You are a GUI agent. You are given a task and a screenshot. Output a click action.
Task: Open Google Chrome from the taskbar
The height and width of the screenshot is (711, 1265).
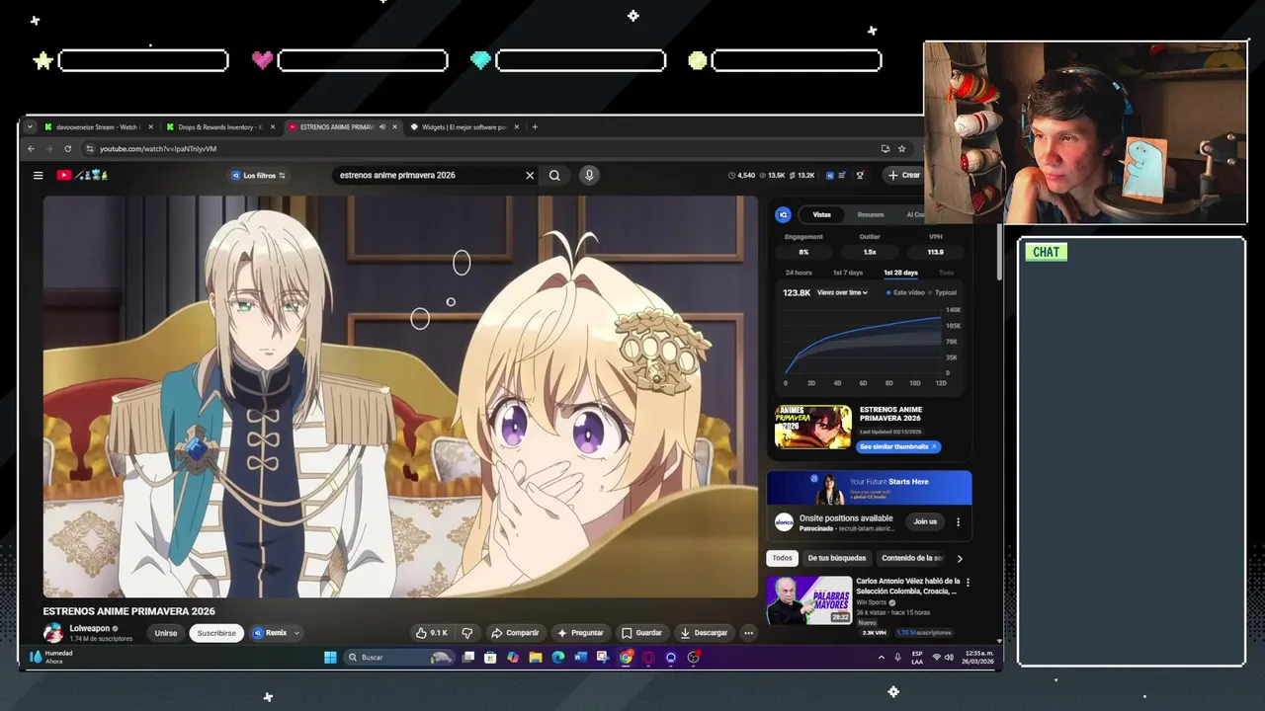point(626,657)
